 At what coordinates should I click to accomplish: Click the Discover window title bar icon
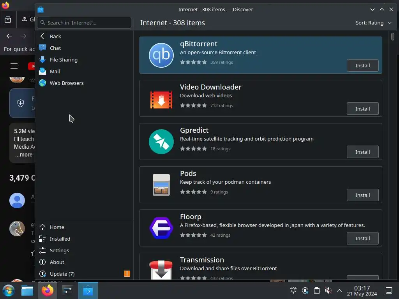[x=41, y=9]
